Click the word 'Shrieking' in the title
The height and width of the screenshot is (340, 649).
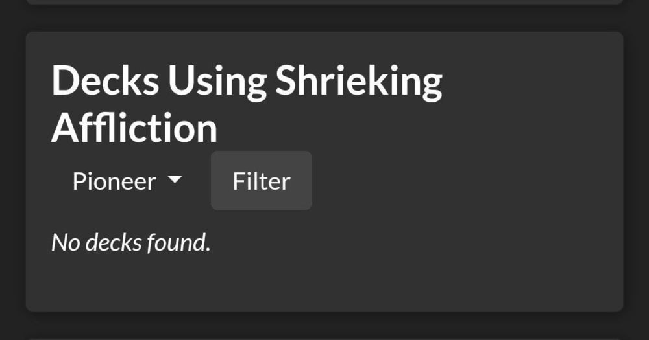359,82
